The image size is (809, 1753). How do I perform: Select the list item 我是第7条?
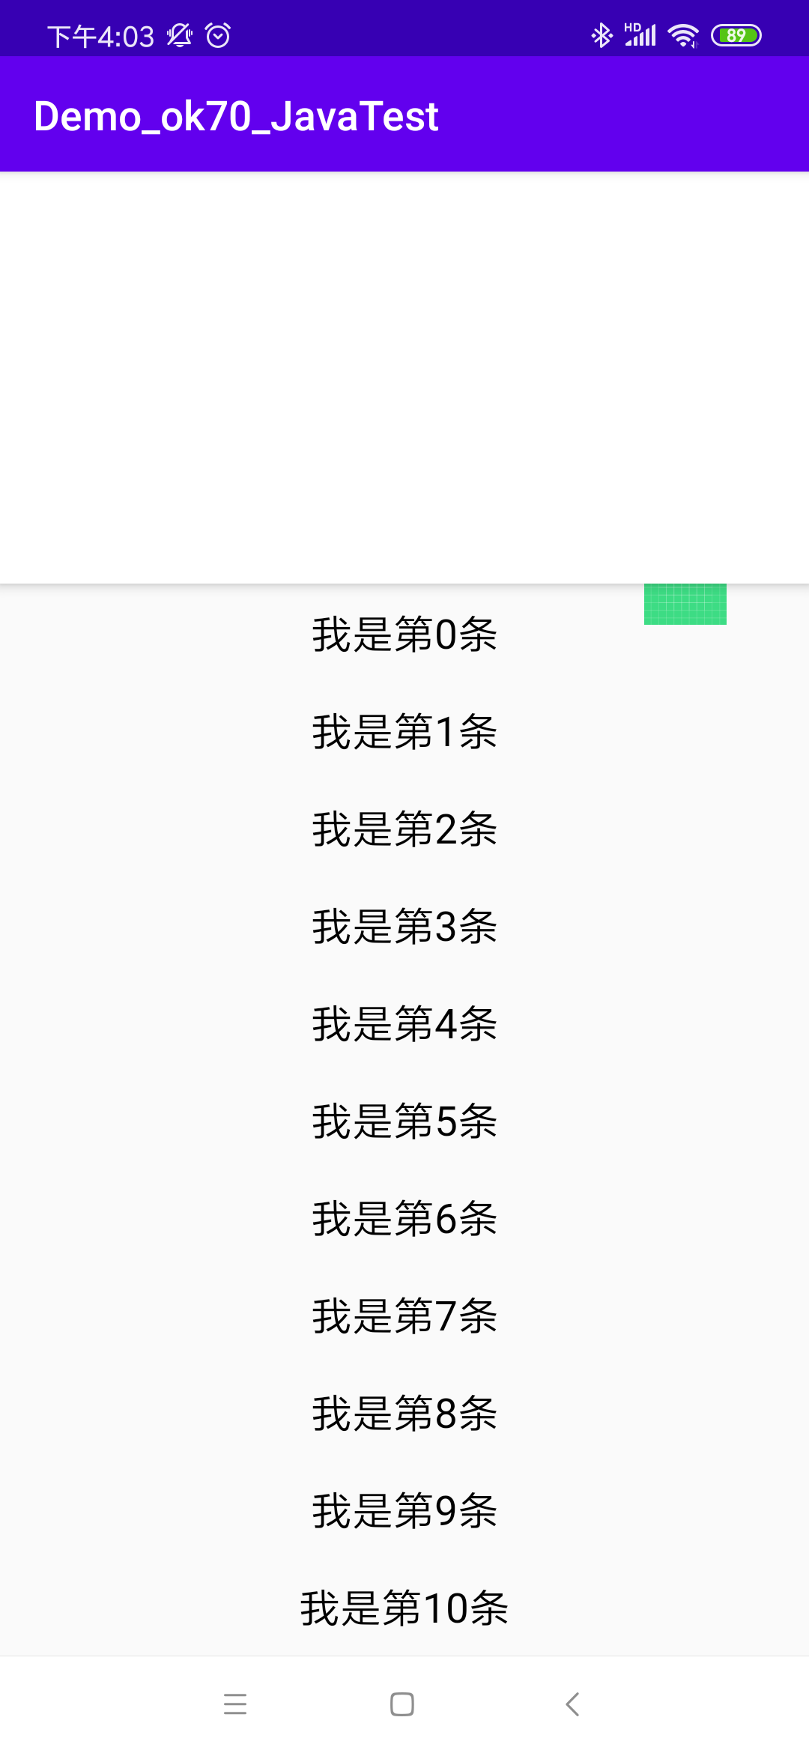pyautogui.click(x=404, y=1316)
